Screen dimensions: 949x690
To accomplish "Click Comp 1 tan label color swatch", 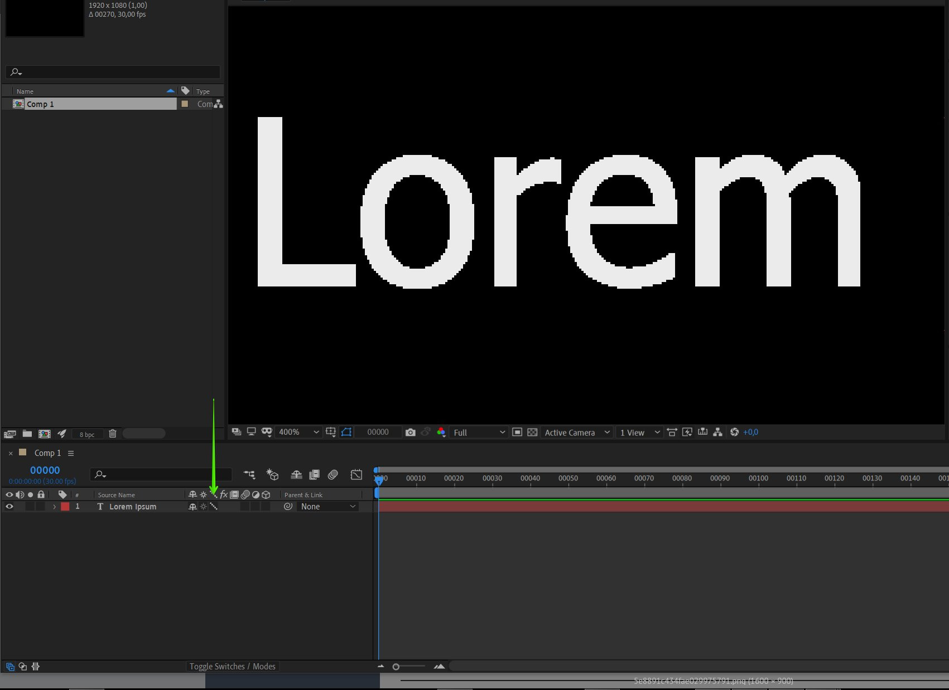I will [185, 104].
